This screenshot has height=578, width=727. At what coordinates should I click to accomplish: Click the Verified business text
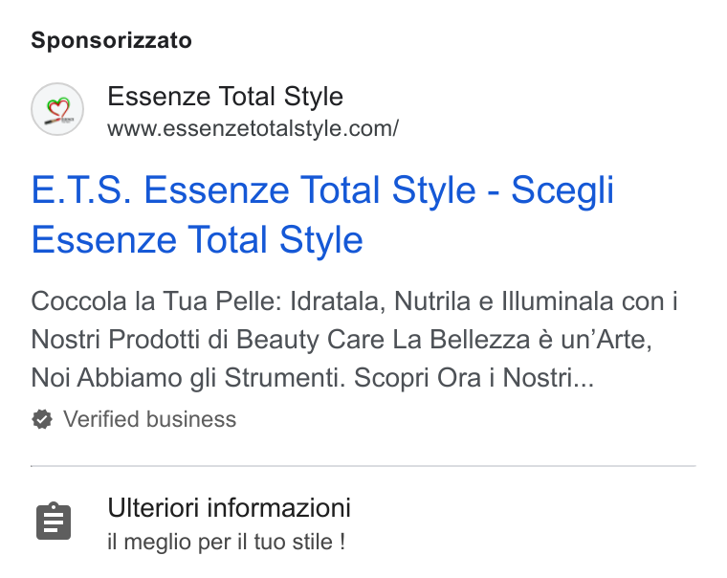tap(150, 419)
